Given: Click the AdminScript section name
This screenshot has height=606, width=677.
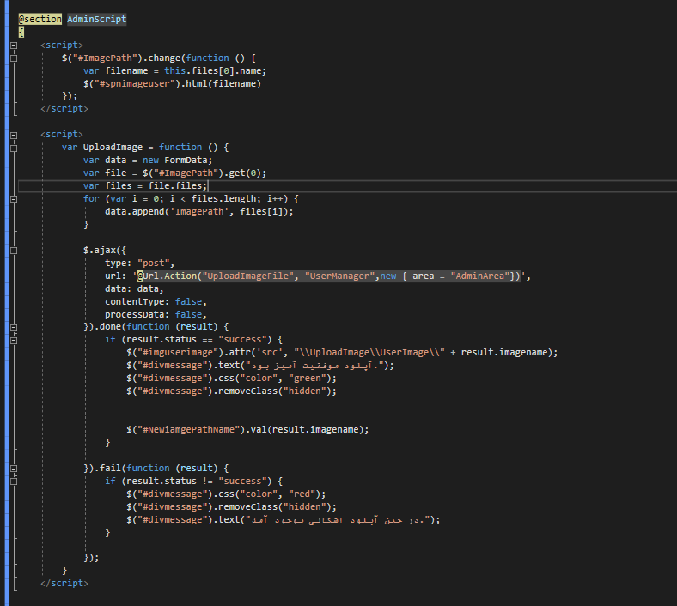Looking at the screenshot, I should pyautogui.click(x=97, y=19).
